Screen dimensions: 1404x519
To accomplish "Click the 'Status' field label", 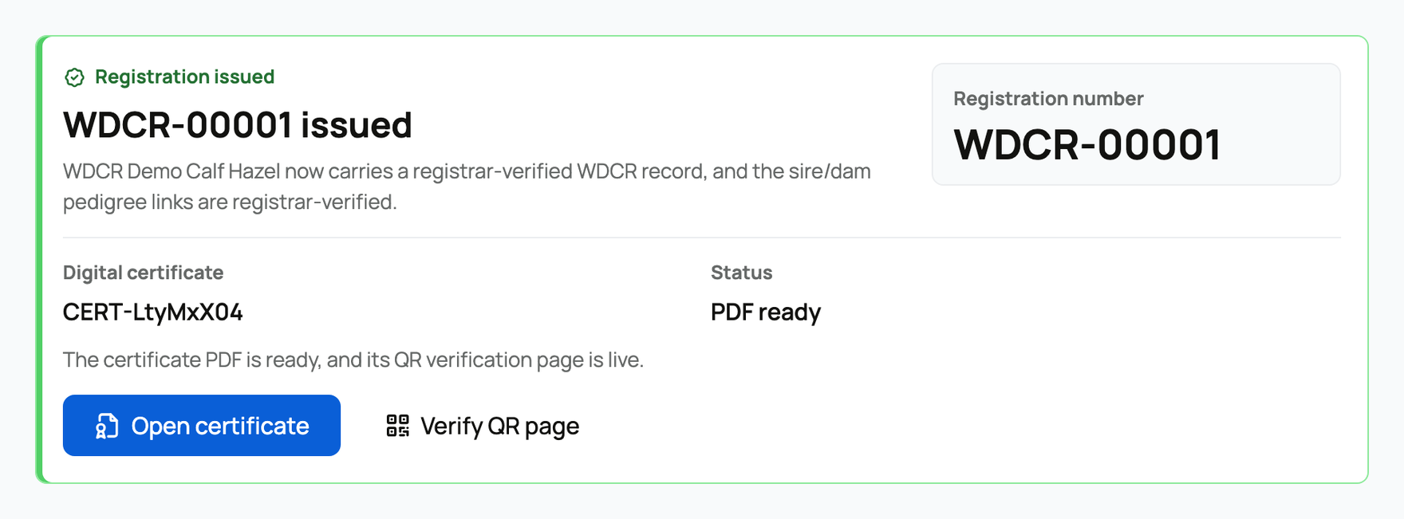I will click(x=741, y=273).
